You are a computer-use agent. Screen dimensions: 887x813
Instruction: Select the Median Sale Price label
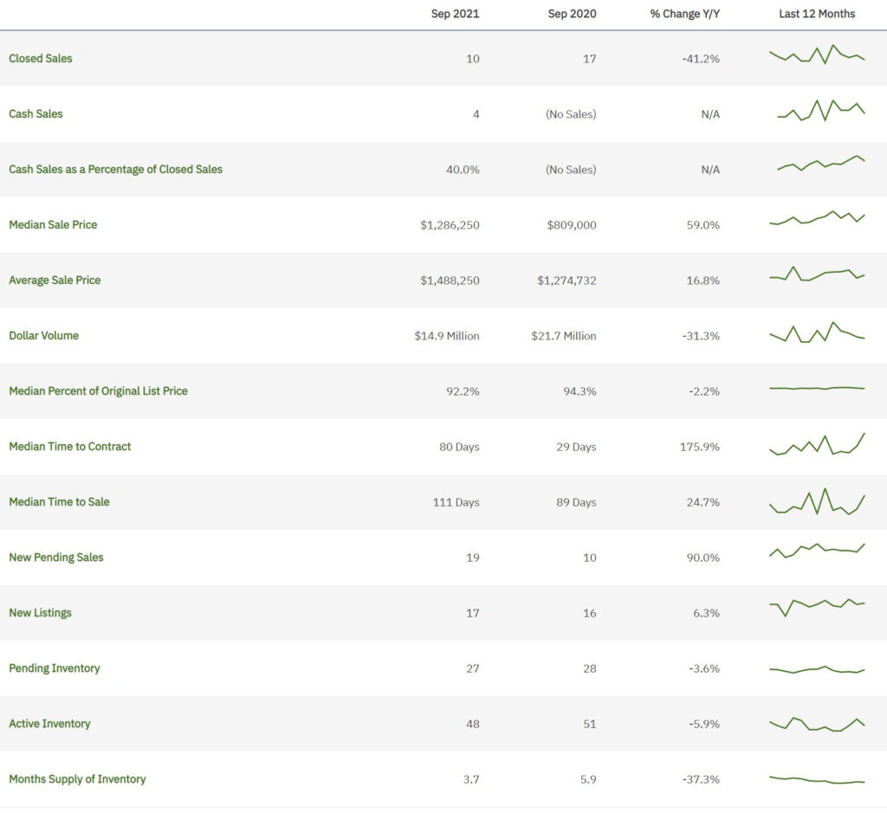pyautogui.click(x=53, y=224)
